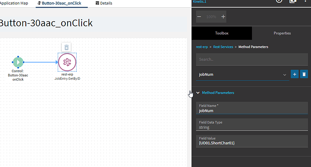Click the 100% zoom level display
311x167 pixels.
(211, 17)
